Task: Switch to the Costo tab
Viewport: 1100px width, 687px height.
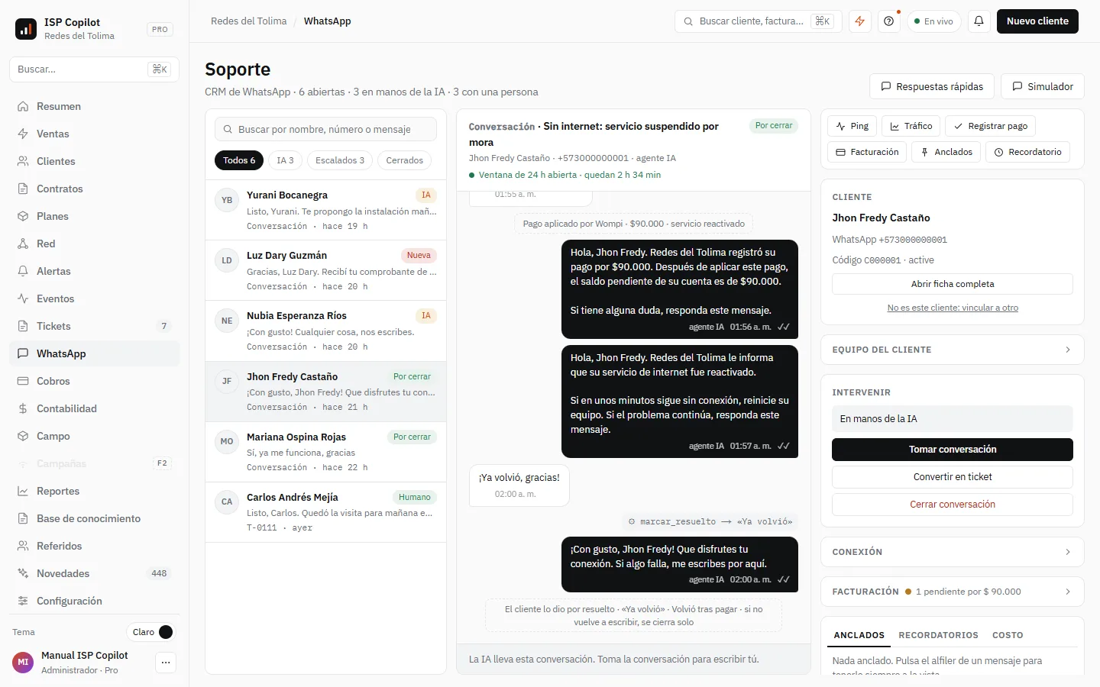Action: coord(1008,635)
